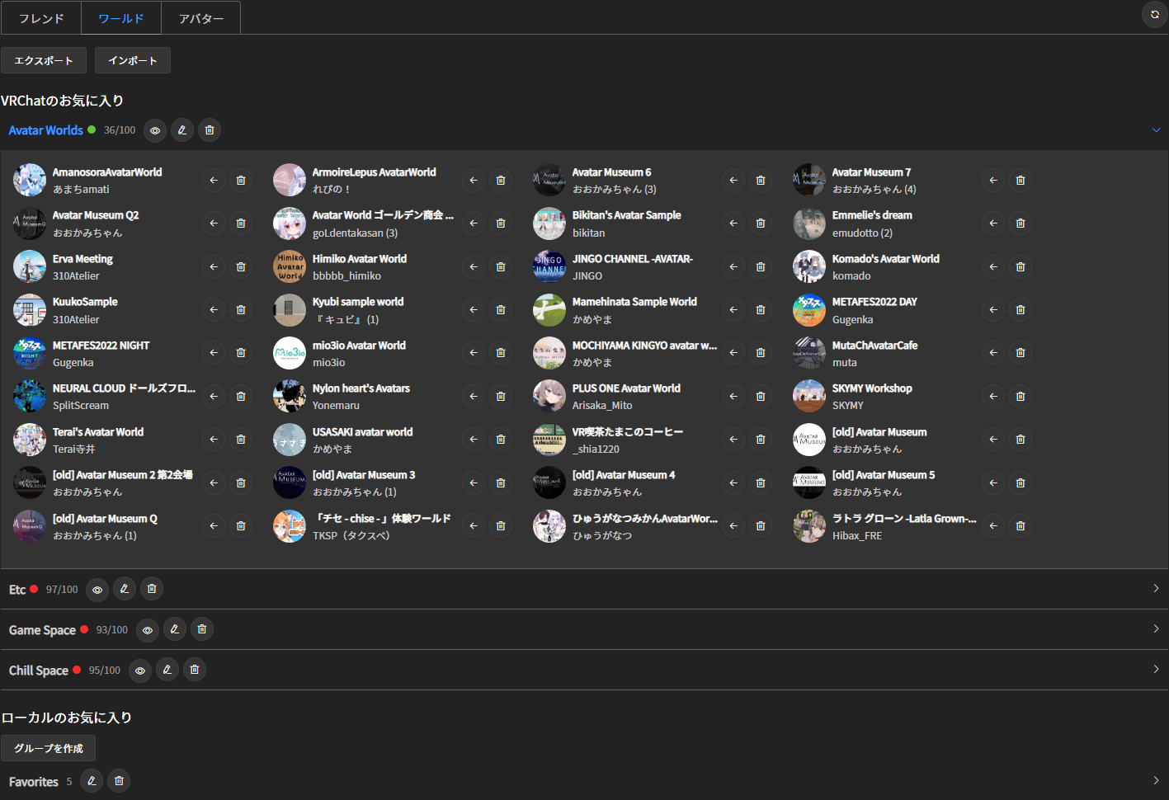Rename Avatar Worlds using the pencil icon
This screenshot has height=800, width=1169.
[x=181, y=129]
